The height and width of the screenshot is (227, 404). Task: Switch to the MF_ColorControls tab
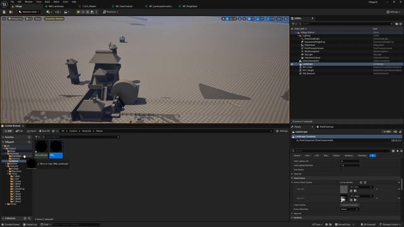pos(124,6)
